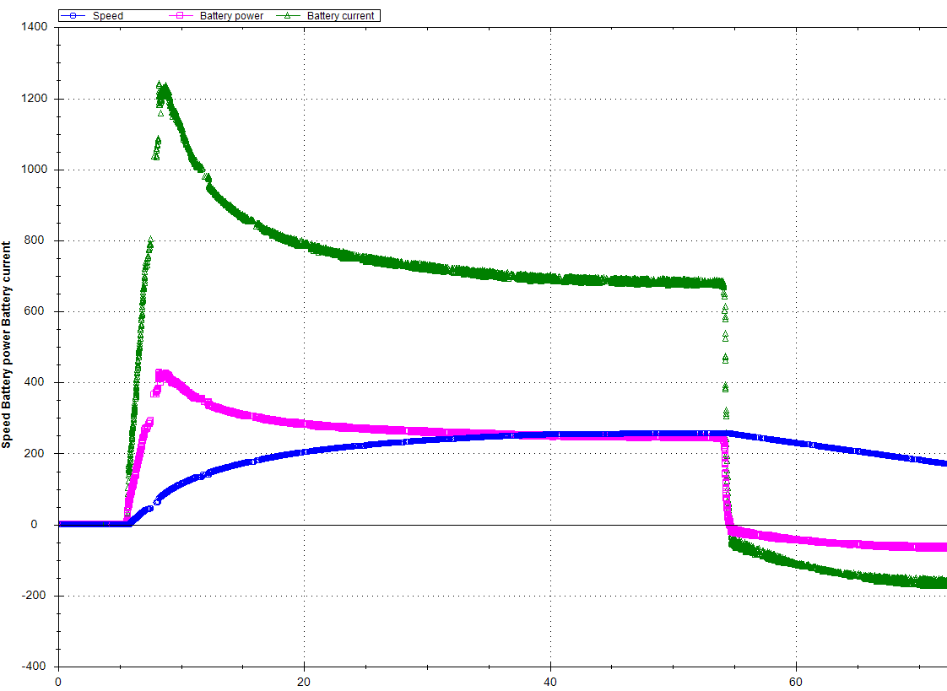Click the magenta square Battery power legend marker
Viewport: 947px width, 691px height.
(x=180, y=16)
